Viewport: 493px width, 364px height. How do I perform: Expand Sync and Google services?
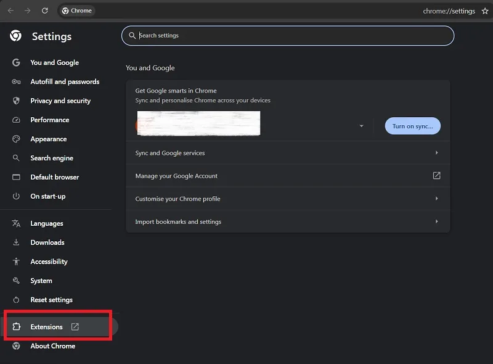[288, 153]
